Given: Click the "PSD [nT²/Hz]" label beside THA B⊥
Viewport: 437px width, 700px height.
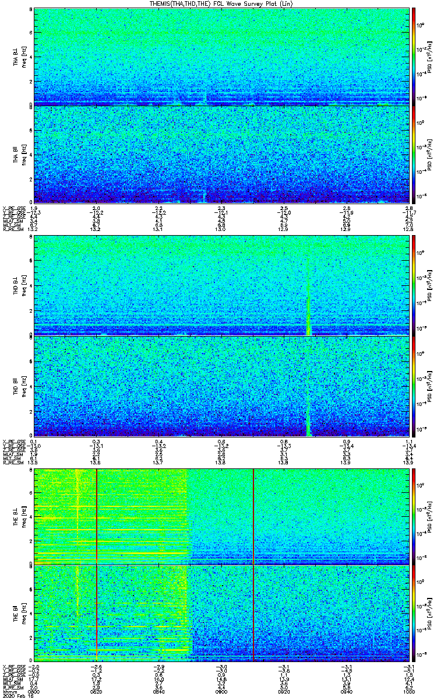Looking at the screenshot, I should pos(429,57).
